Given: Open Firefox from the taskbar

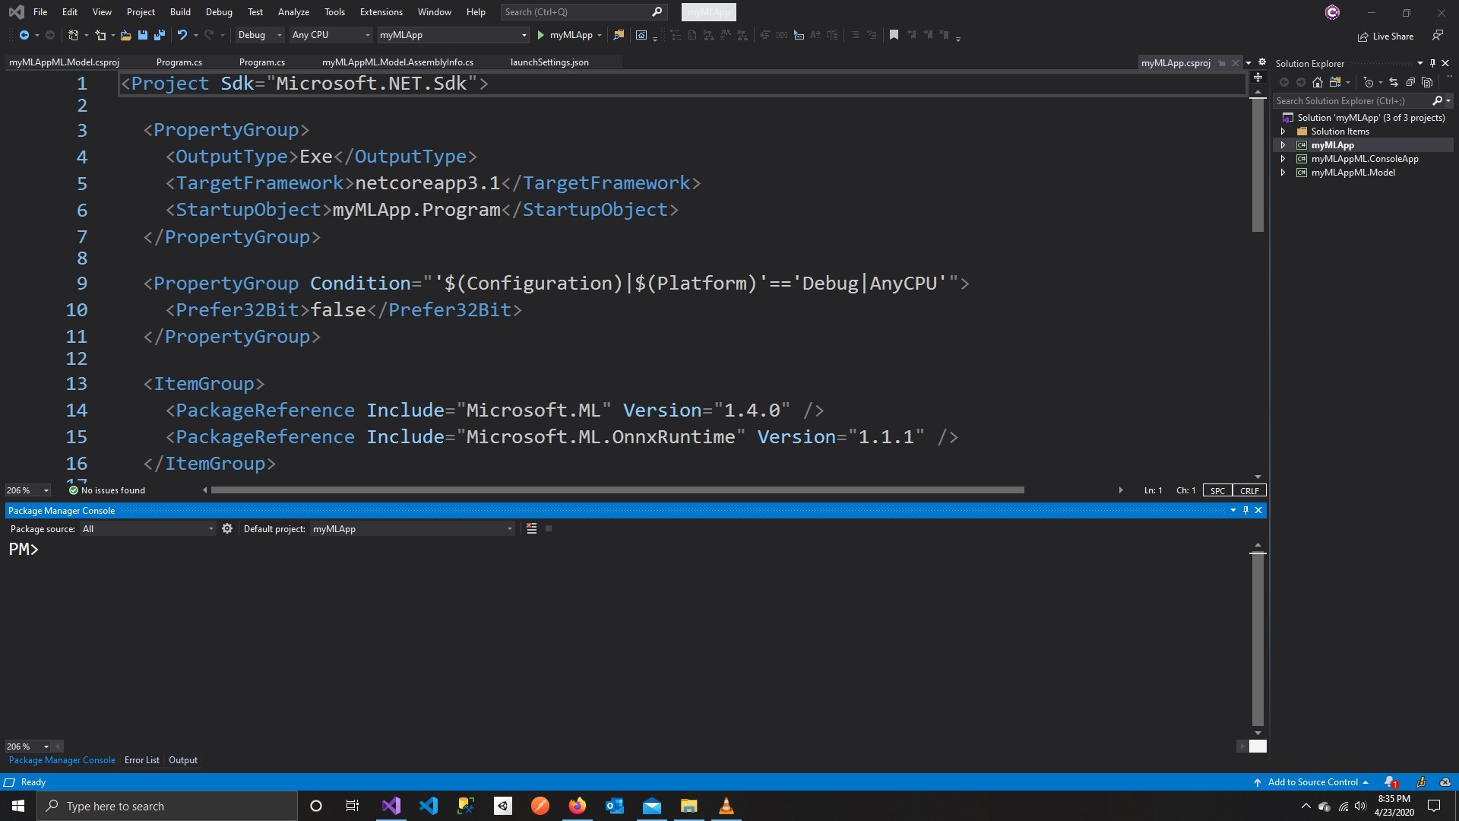Looking at the screenshot, I should [x=578, y=806].
